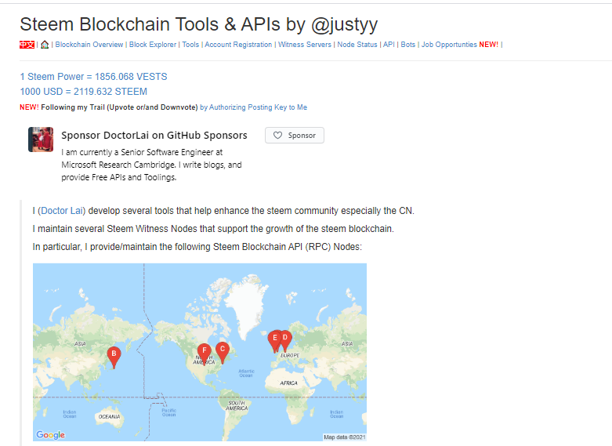The image size is (612, 446).
Task: Go to the Tools menu link
Action: click(190, 45)
